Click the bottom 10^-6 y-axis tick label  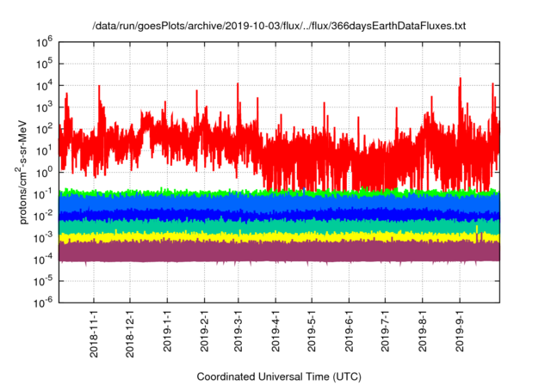[x=42, y=302]
